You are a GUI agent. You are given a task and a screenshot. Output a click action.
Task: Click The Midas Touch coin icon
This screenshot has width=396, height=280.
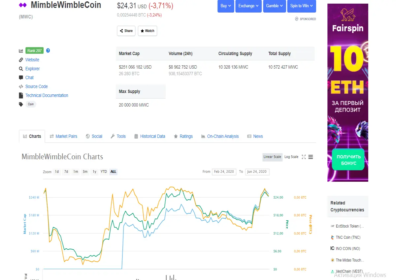(x=332, y=260)
